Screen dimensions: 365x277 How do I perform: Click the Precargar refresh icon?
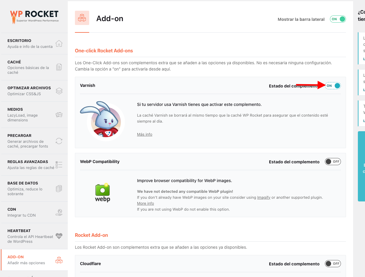59,141
